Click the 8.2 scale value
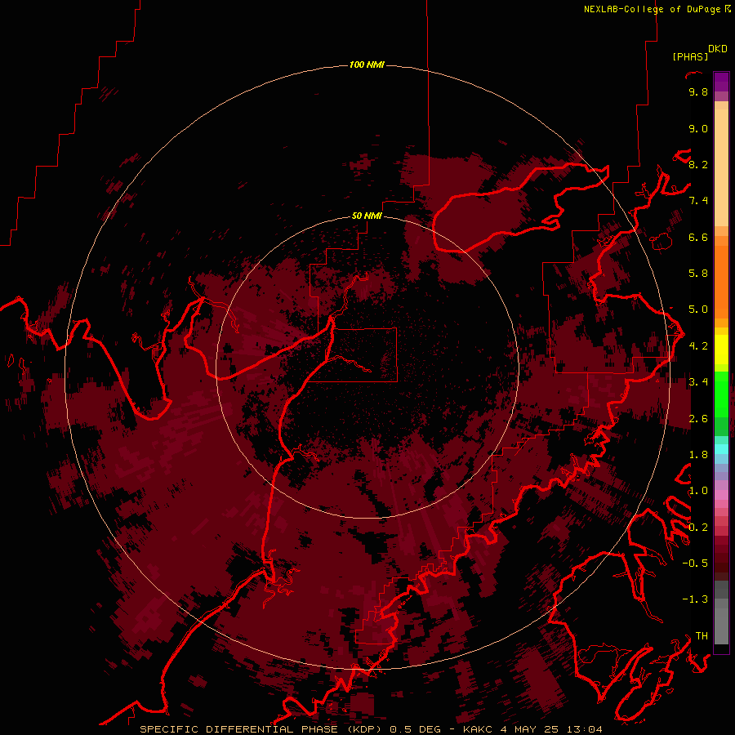Image resolution: width=735 pixels, height=735 pixels. coord(698,164)
